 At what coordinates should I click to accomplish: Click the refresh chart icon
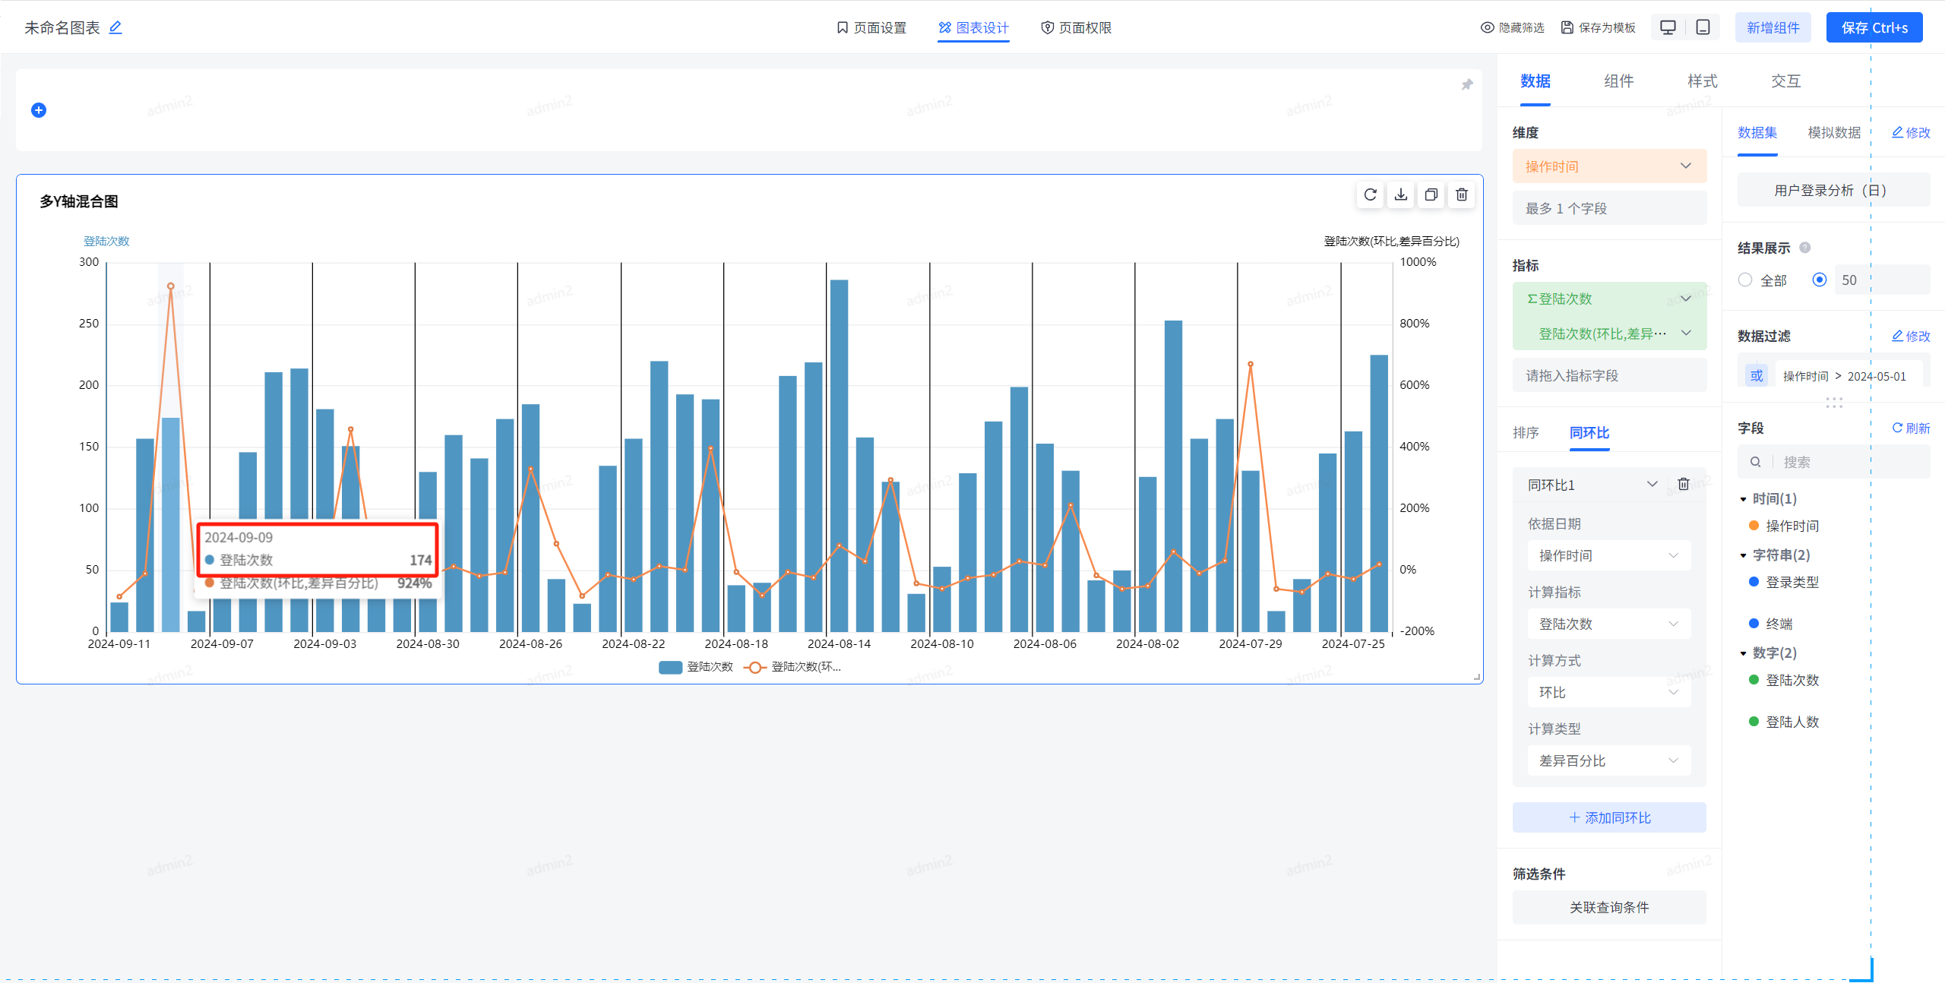(1370, 195)
